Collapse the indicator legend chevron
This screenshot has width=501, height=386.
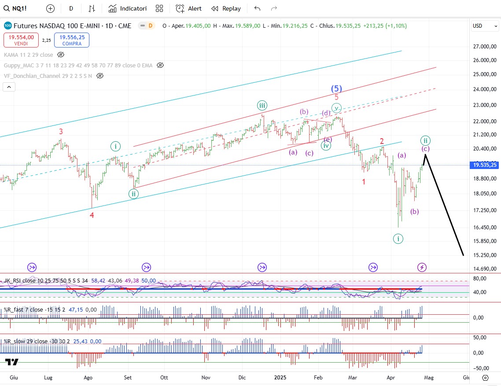click(9, 87)
